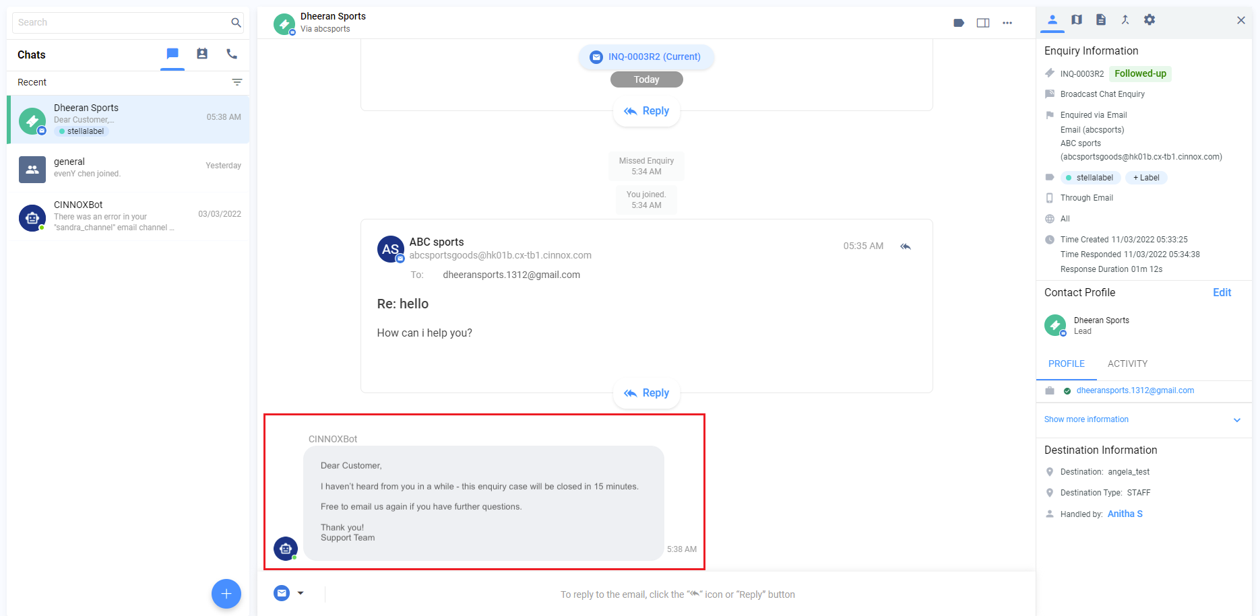Click Reply below the ABC sports email
The width and height of the screenshot is (1260, 616).
(646, 393)
